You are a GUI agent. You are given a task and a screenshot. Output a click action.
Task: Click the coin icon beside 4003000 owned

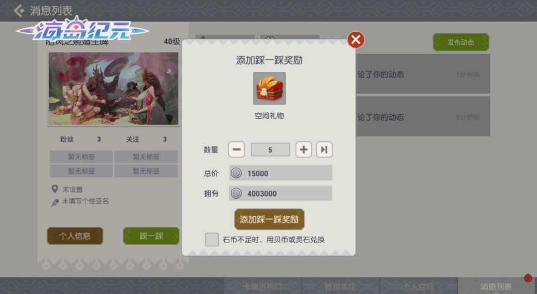[236, 193]
